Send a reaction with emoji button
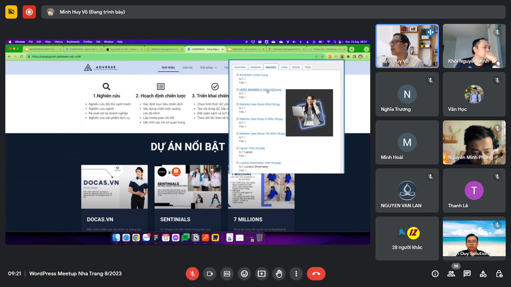 coord(244,274)
